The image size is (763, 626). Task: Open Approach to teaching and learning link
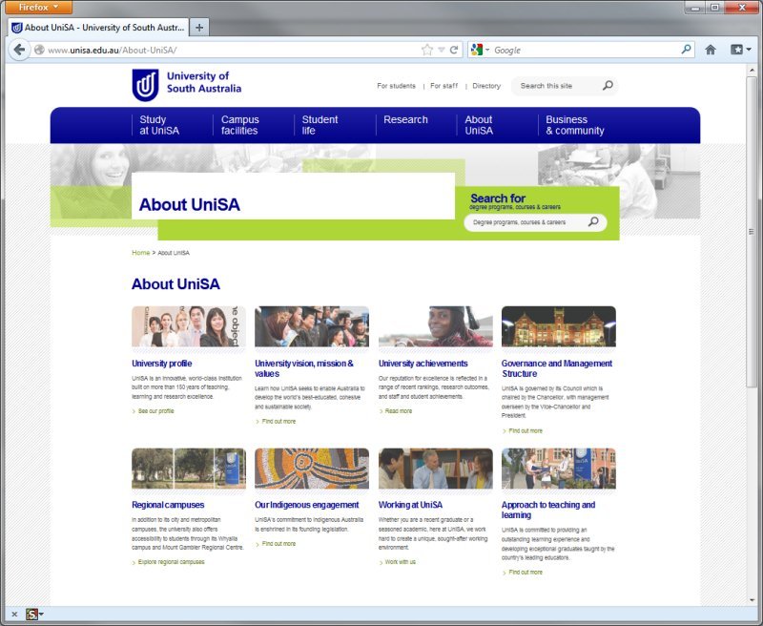548,511
